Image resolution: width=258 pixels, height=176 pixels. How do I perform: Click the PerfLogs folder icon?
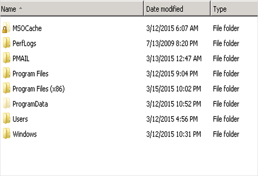(x=6, y=43)
